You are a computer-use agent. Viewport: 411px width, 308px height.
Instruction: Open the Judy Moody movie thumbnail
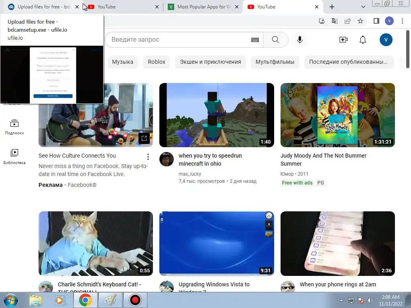[338, 115]
